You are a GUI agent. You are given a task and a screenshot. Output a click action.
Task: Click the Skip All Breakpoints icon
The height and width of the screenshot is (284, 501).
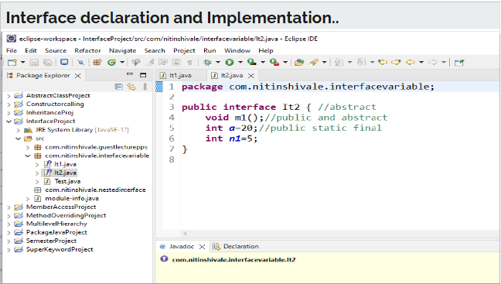point(81,63)
